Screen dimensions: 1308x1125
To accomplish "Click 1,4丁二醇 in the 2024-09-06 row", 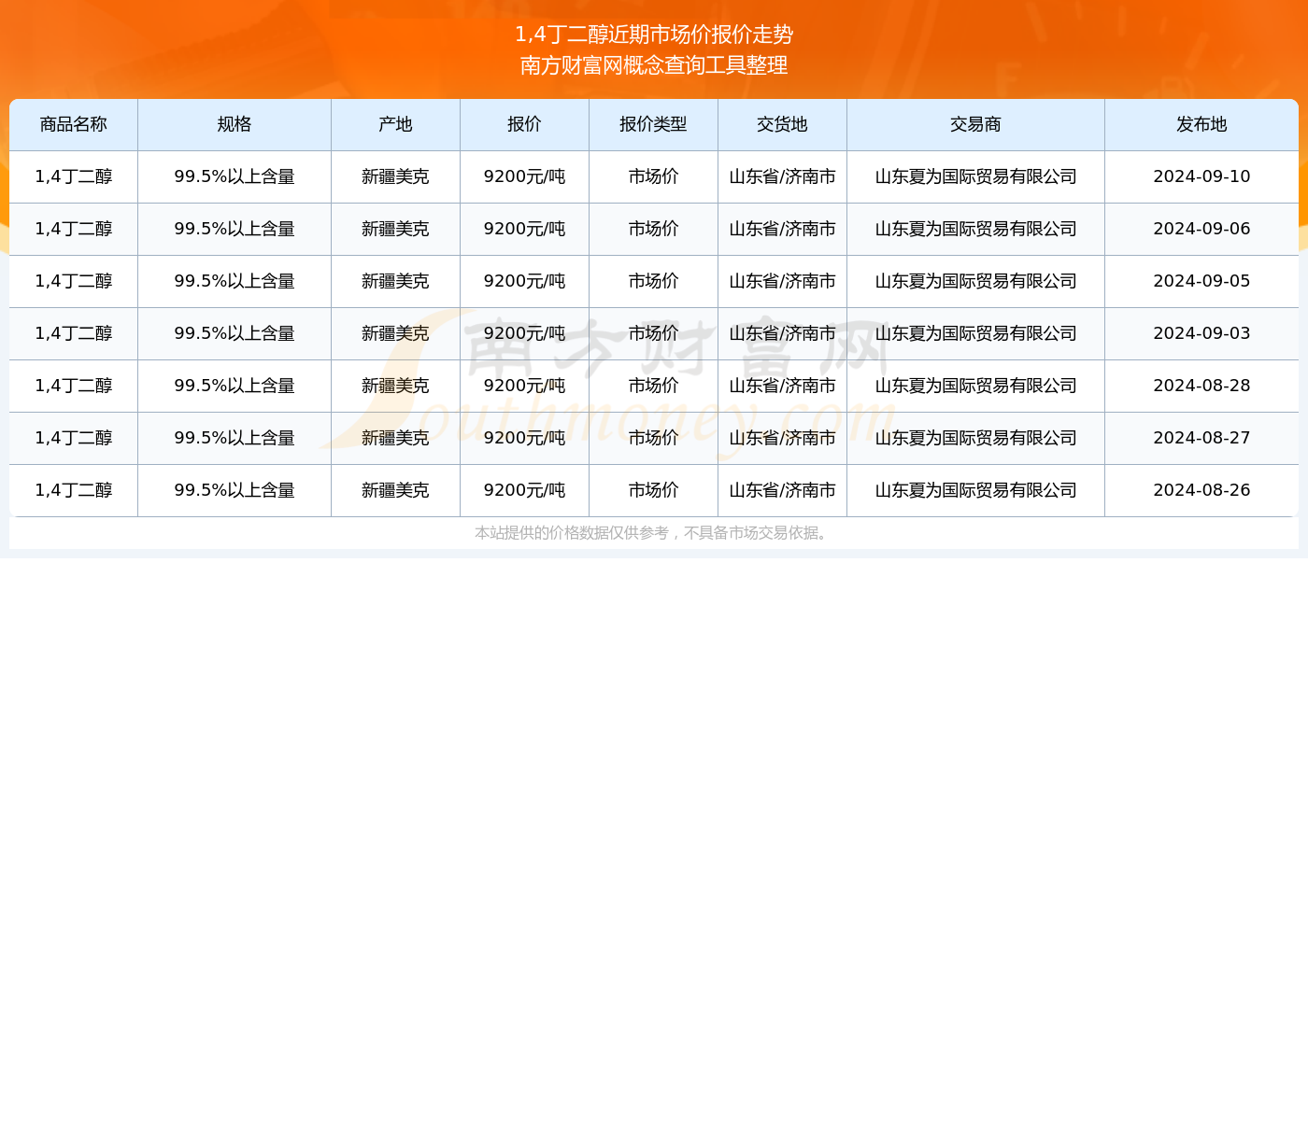I will (74, 229).
